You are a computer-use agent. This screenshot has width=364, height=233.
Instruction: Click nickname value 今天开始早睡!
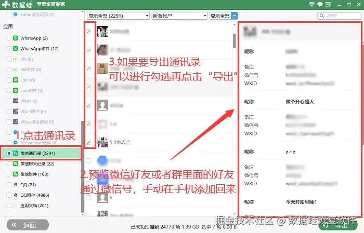pyautogui.click(x=301, y=202)
